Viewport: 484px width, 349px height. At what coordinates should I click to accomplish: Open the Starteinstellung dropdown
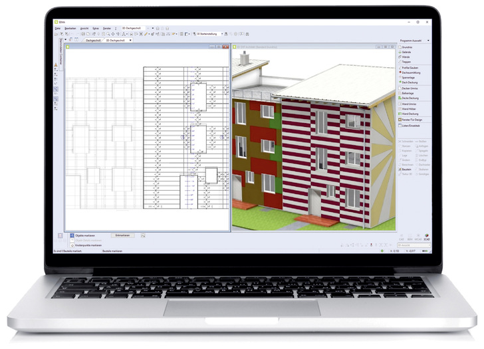click(209, 34)
